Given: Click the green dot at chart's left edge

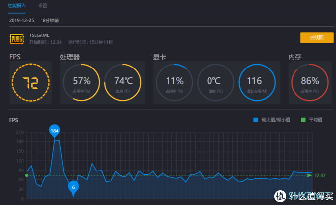Looking at the screenshot, I should 26,175.
